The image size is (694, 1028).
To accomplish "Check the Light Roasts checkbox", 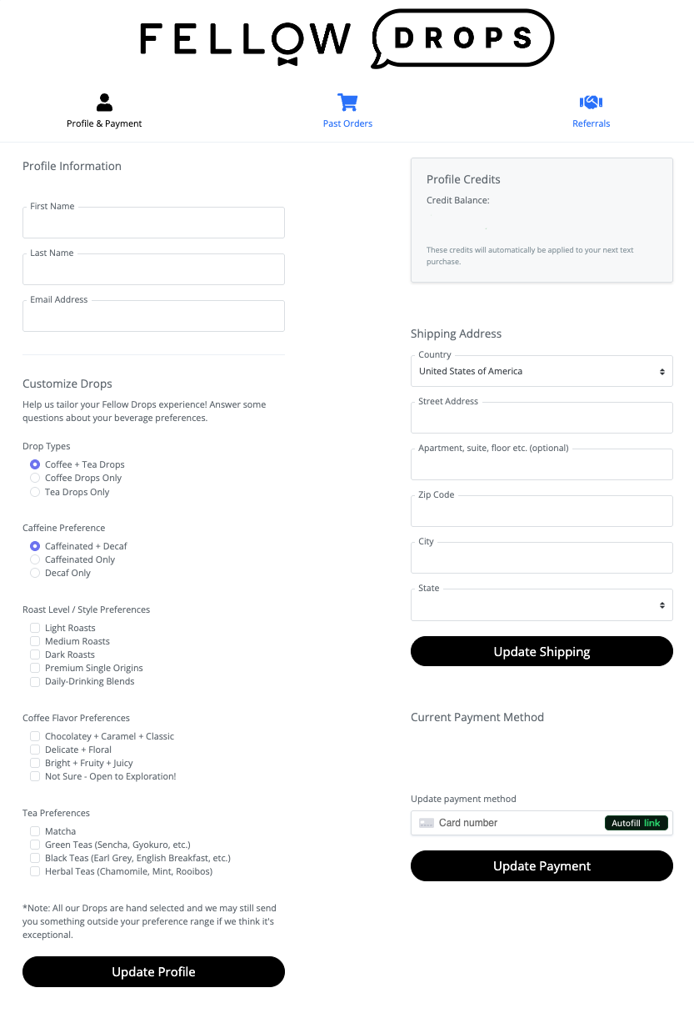I will [35, 628].
